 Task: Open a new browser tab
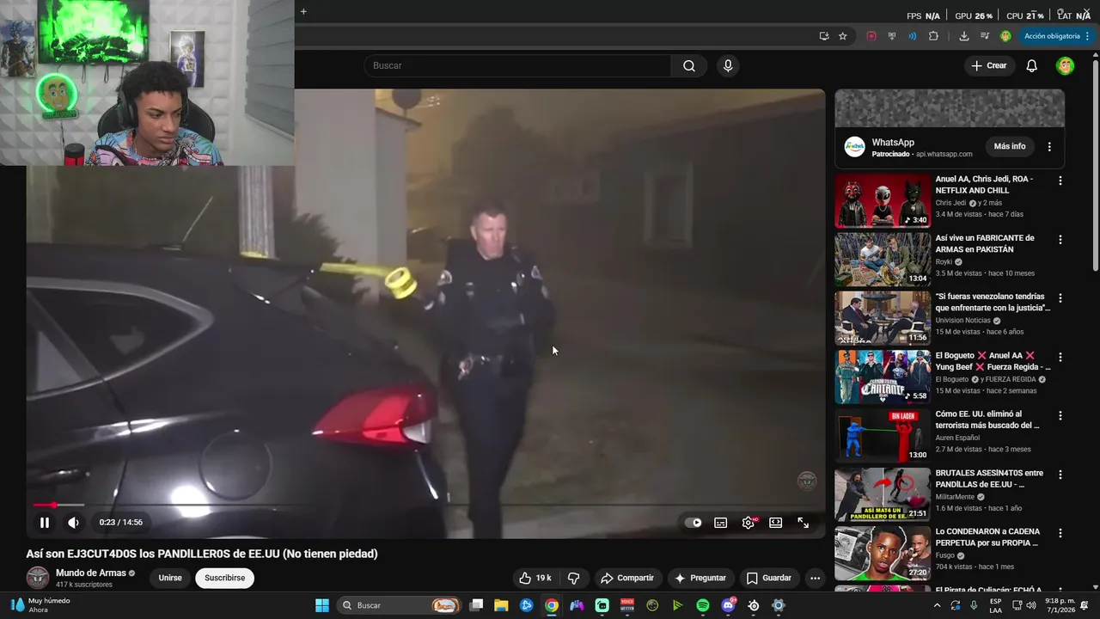(303, 11)
